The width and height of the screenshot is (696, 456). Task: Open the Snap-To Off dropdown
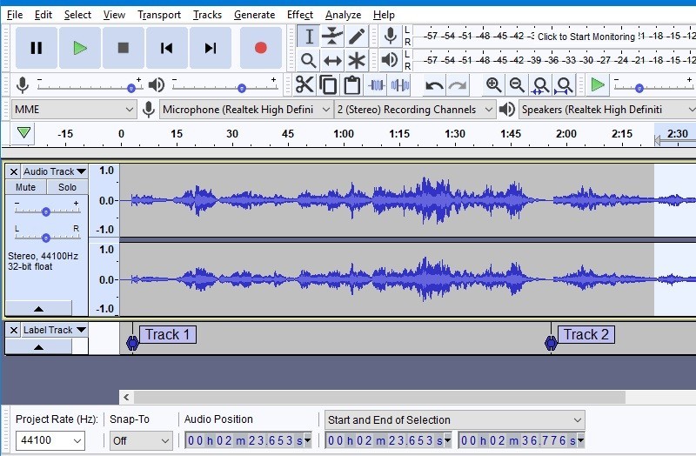click(140, 440)
